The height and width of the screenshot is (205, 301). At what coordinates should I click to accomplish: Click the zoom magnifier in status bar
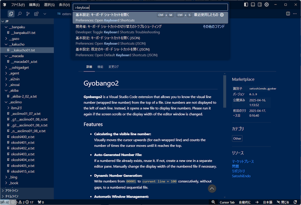[213, 202]
